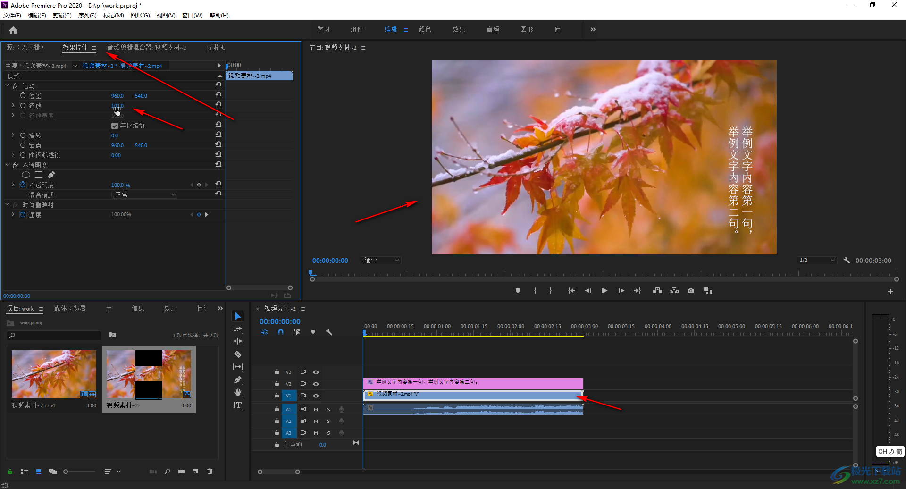Lock track V2 with padlock
The width and height of the screenshot is (906, 489).
click(277, 384)
